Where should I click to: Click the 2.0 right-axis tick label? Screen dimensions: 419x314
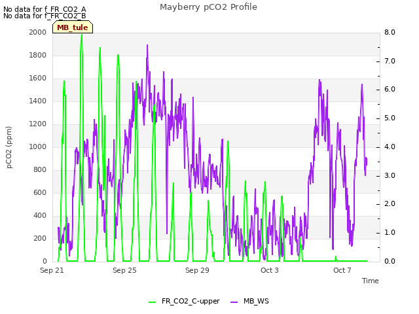coord(390,204)
